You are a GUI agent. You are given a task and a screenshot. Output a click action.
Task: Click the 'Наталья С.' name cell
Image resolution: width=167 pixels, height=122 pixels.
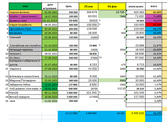25,54
